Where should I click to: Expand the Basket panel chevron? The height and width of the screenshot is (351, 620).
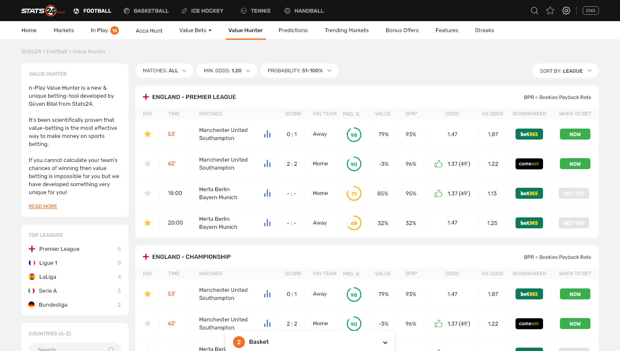click(x=385, y=342)
